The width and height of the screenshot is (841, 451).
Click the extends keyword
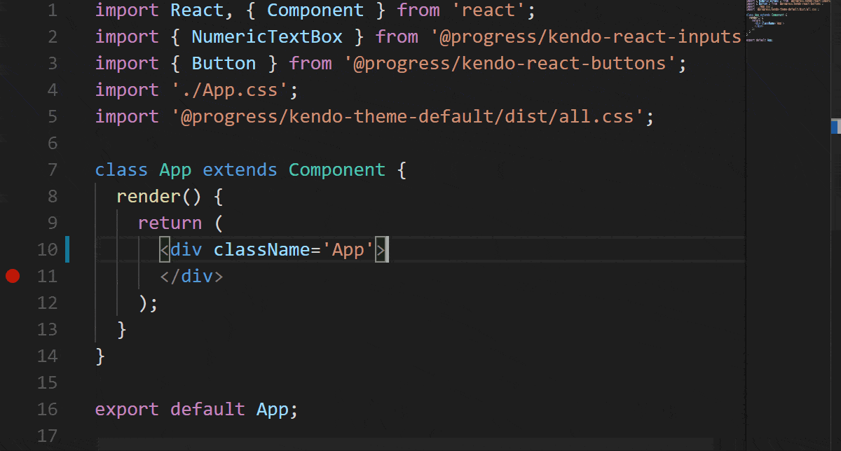point(240,170)
